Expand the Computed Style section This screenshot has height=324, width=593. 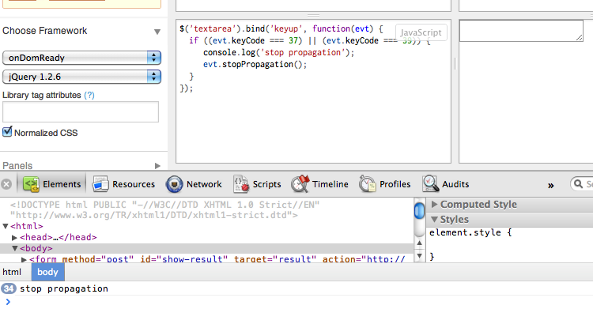434,204
